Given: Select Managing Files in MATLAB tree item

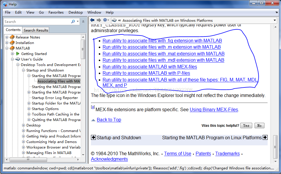Looking at the screenshot, I should [49, 153].
